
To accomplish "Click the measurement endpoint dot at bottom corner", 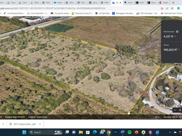I will [129, 113].
